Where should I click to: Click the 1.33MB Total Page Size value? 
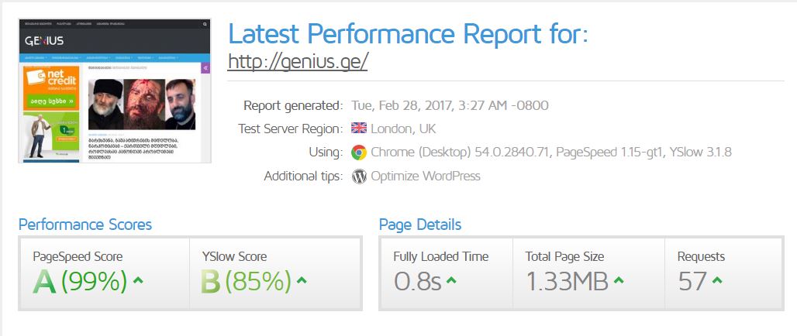pos(567,281)
